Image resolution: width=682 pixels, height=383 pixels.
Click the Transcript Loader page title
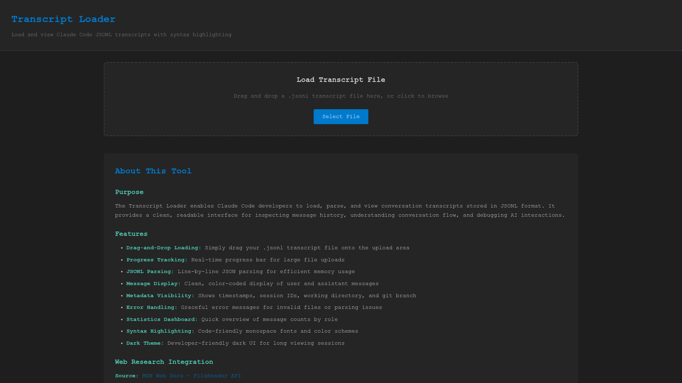pos(63,19)
